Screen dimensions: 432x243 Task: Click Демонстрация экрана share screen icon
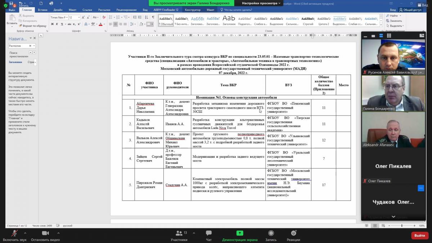click(x=240, y=233)
